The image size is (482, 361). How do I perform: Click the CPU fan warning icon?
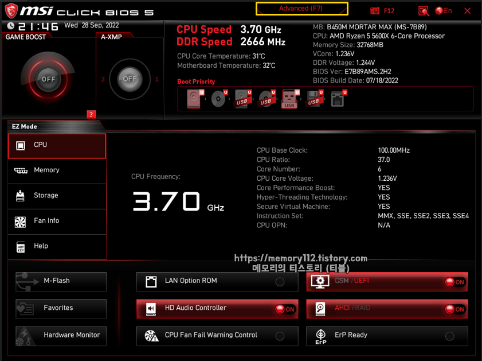pos(151,336)
